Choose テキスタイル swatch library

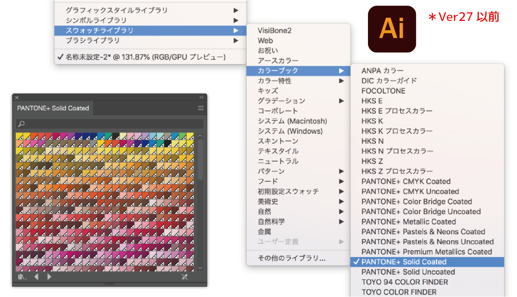point(298,151)
